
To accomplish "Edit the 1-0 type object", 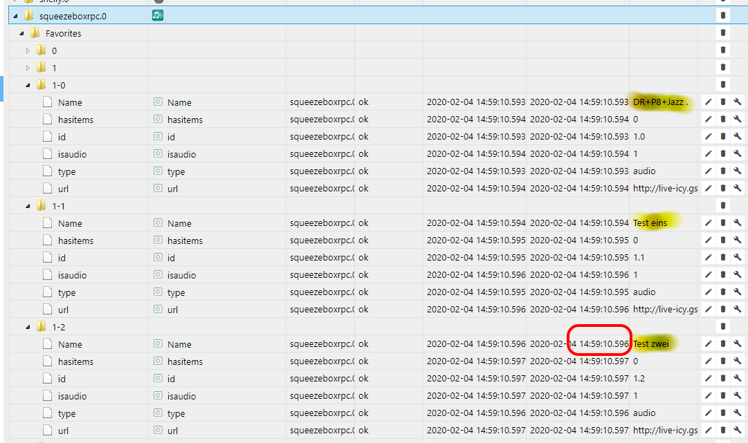I will pyautogui.click(x=709, y=171).
